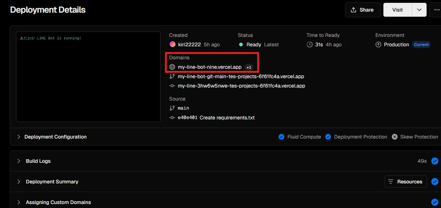This screenshot has height=208, width=441.
Task: Click the Build Logs blue success checkmark
Action: pyautogui.click(x=435, y=161)
